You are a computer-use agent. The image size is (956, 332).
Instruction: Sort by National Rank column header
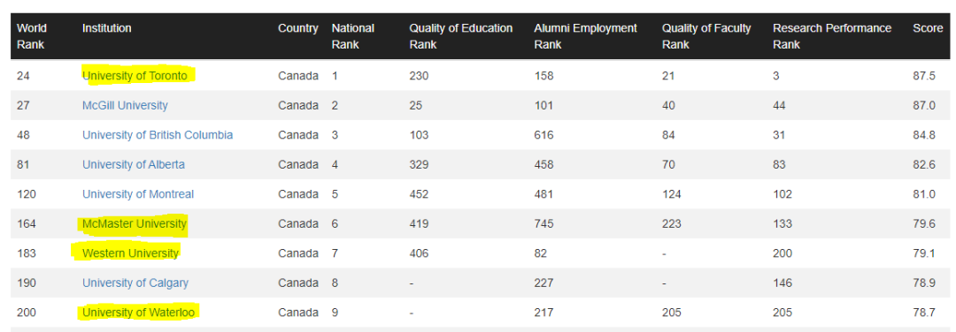[353, 36]
